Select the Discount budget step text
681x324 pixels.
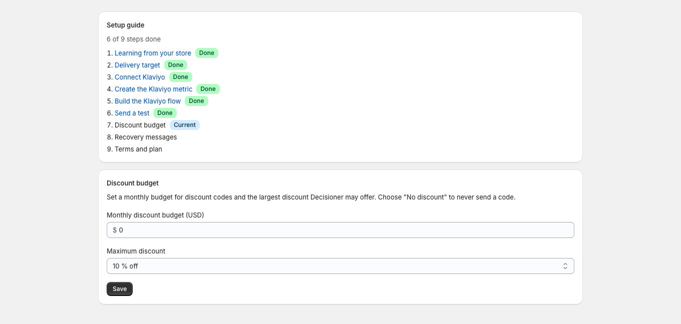point(140,125)
